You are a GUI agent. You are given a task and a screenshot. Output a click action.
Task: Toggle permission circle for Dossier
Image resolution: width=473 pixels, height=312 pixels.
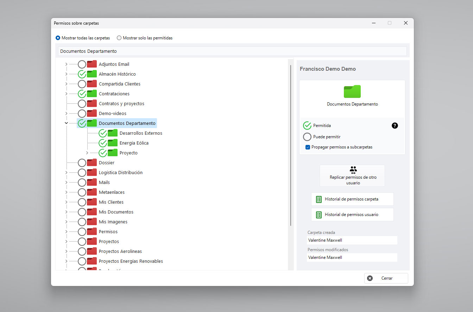click(82, 163)
